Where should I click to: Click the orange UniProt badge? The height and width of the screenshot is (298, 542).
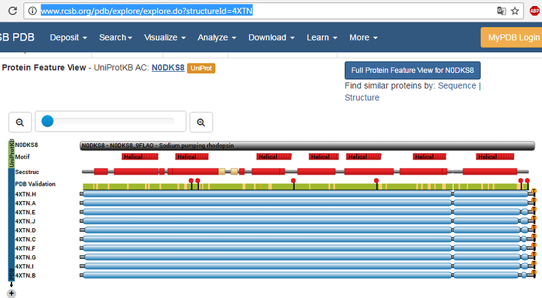pos(201,68)
